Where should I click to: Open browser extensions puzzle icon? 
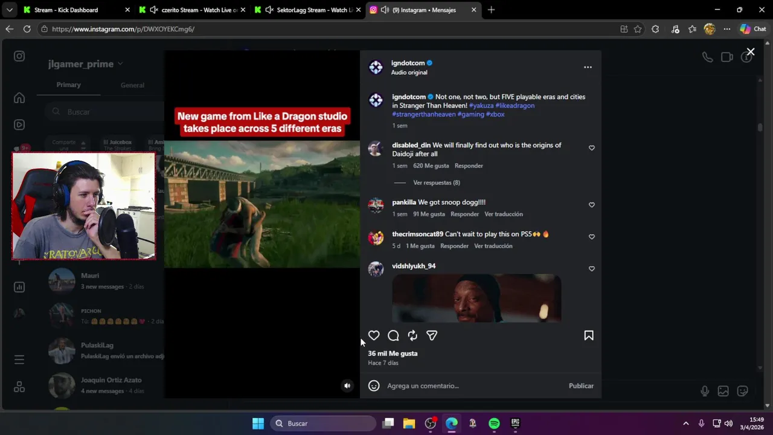coord(655,28)
